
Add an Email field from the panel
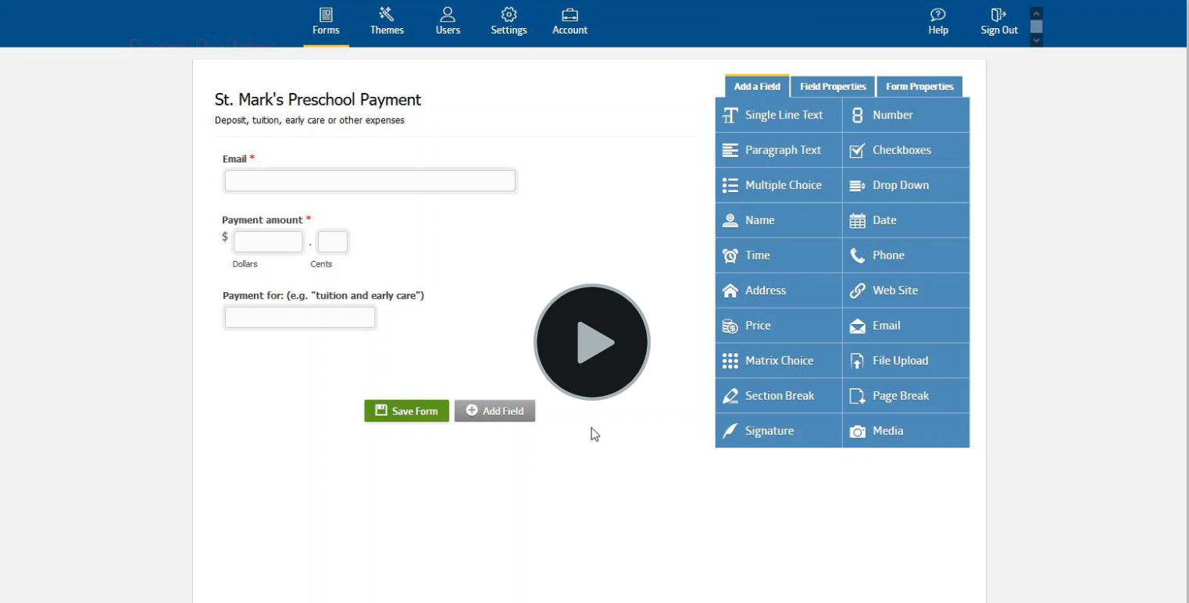coord(906,326)
